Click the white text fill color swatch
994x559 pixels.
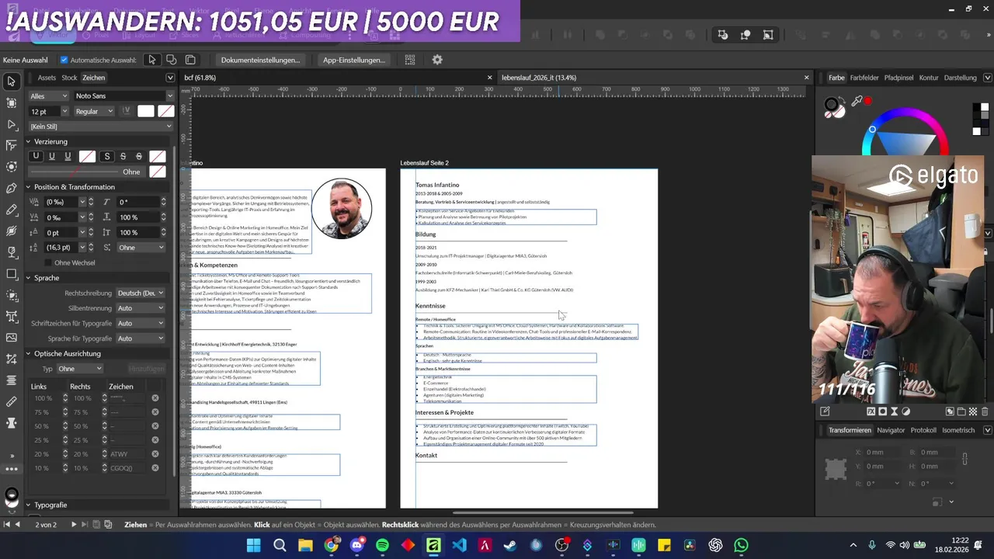click(146, 111)
